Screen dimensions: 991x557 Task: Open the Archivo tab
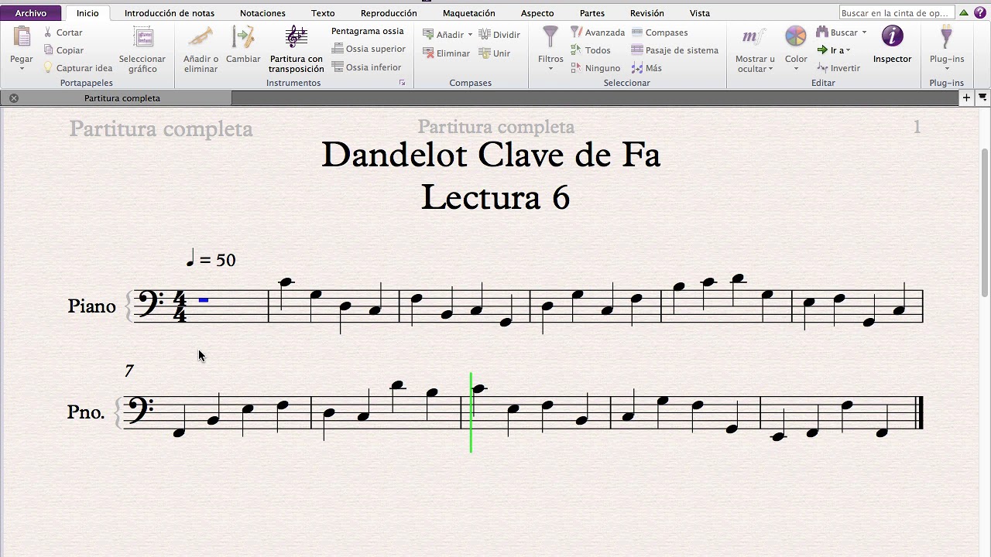(x=31, y=13)
